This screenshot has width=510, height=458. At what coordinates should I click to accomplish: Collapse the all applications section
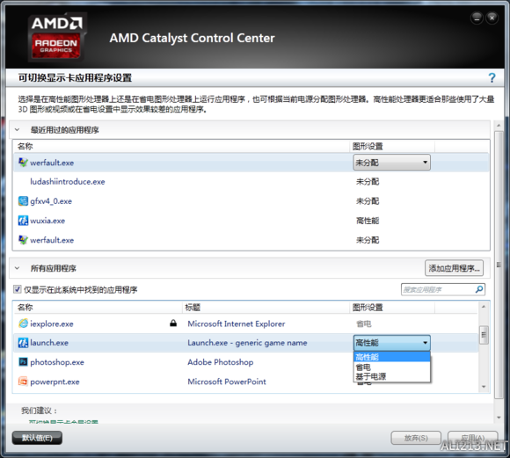pos(18,268)
